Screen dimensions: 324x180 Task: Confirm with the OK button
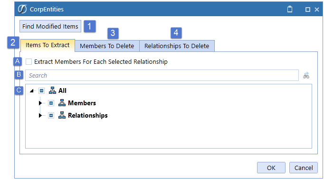tap(271, 168)
